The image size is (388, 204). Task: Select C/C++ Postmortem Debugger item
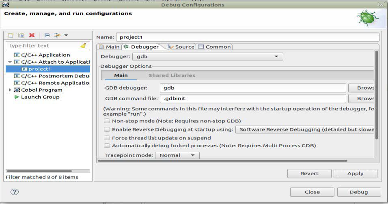[56, 76]
